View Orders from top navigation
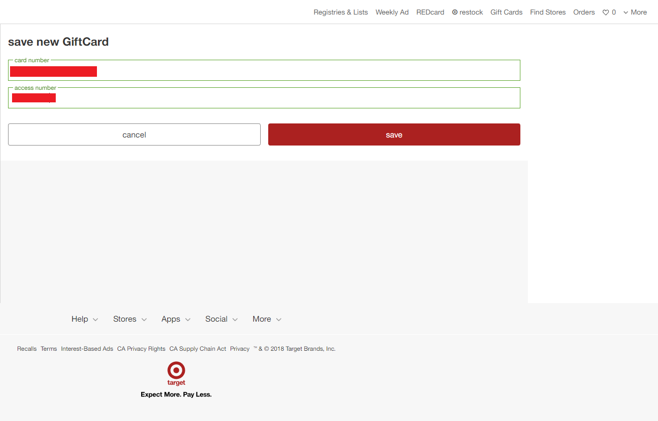Viewport: 658px width, 421px height. coord(584,12)
